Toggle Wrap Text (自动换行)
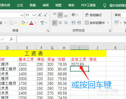Image resolution: width=126 pixels, height=99 pixels. pyautogui.click(x=93, y=15)
